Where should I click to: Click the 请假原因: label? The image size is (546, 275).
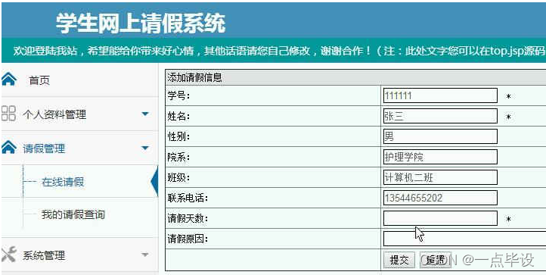[188, 239]
